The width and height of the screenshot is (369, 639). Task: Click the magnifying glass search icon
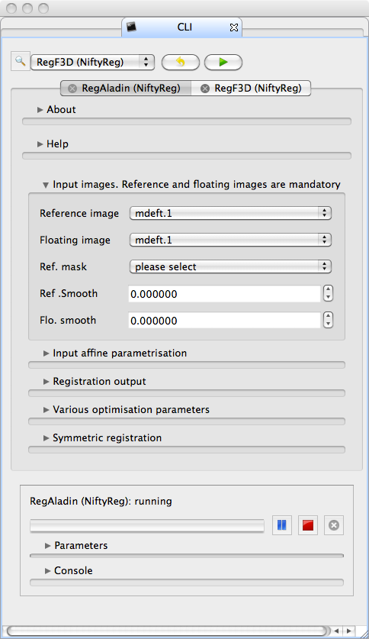tap(20, 62)
